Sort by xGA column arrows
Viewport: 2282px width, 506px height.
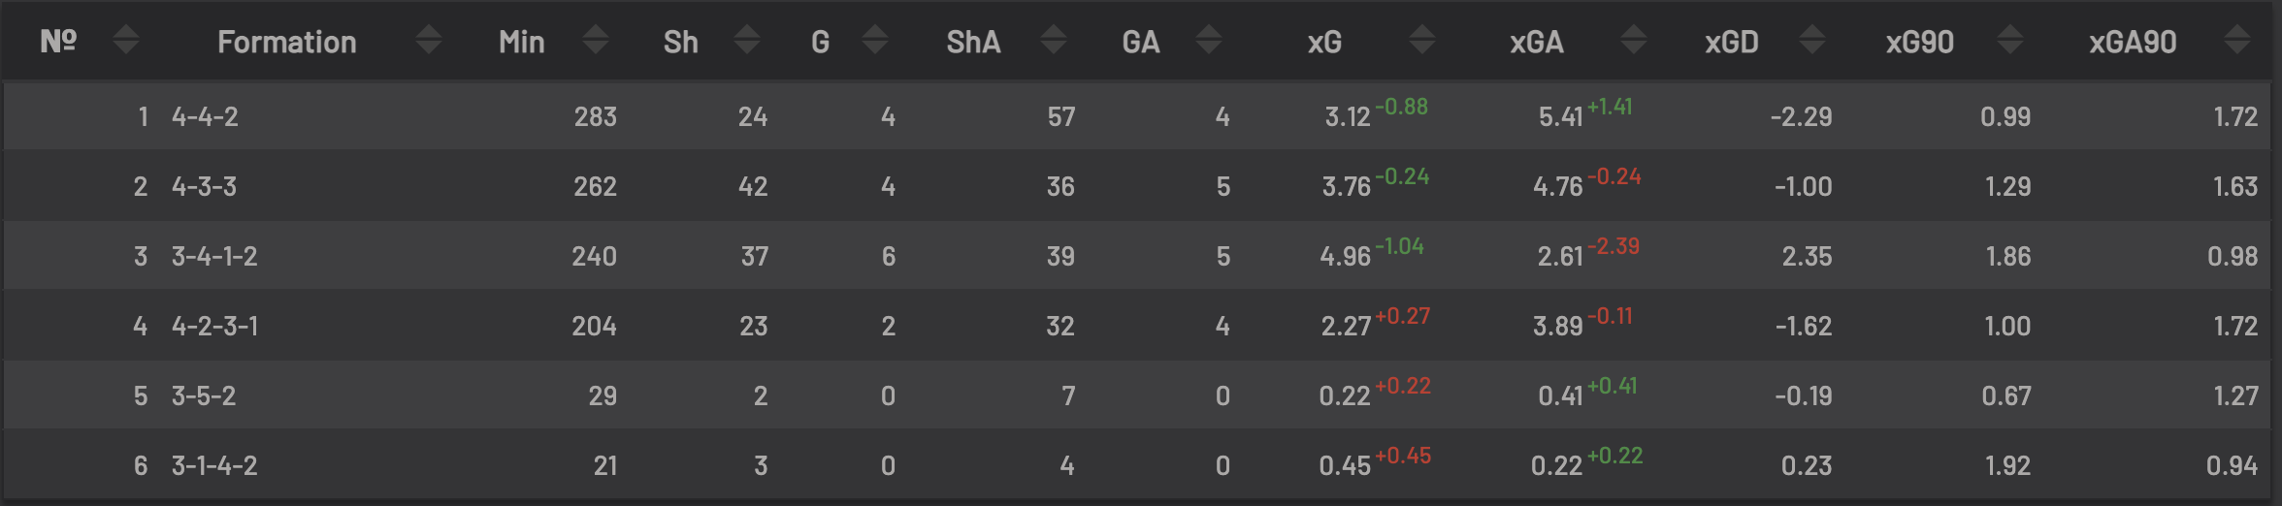tap(1634, 41)
